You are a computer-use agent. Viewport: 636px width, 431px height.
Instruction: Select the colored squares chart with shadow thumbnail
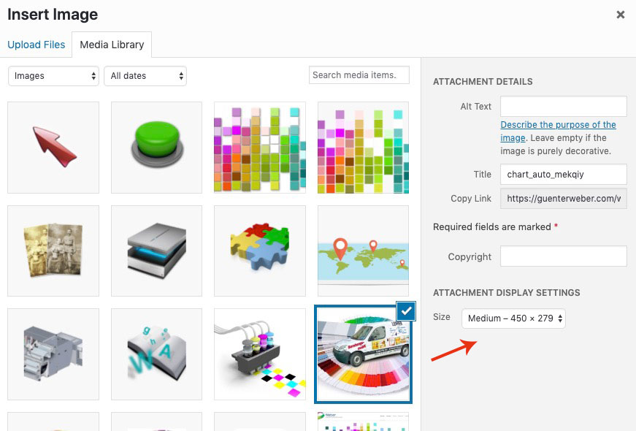tap(260, 148)
